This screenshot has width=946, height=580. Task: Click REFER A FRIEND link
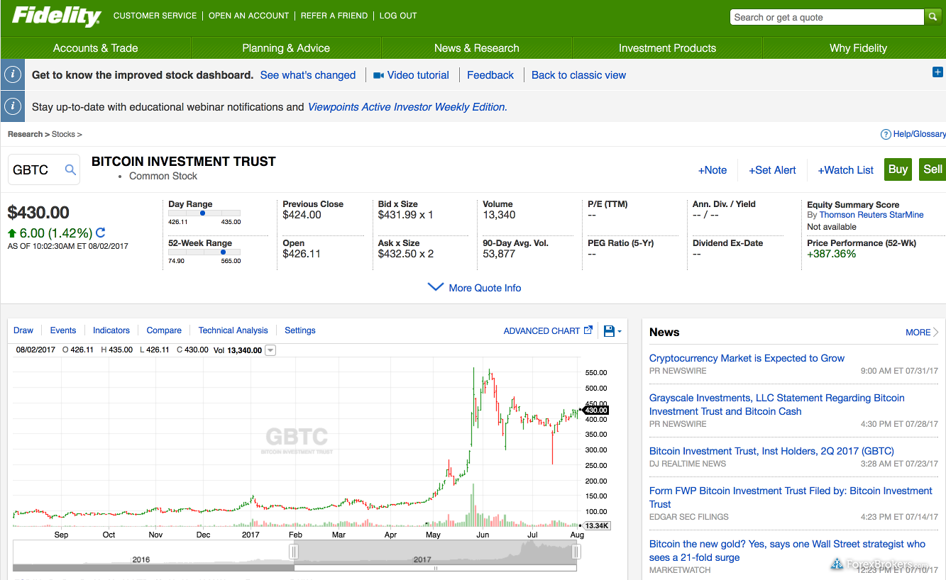coord(334,16)
